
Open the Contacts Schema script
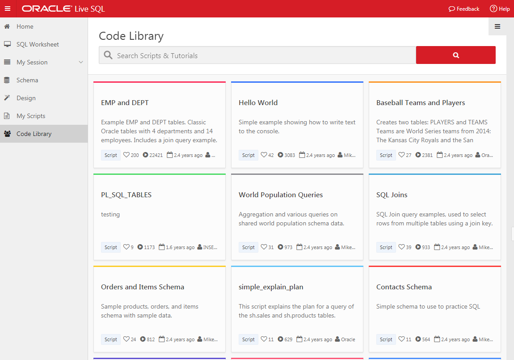pyautogui.click(x=404, y=287)
